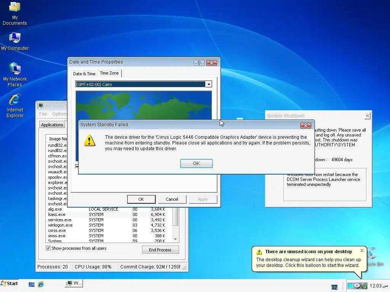390x292 pixels.
Task: Select the ctfmon.exe process row
Action: coord(57,156)
